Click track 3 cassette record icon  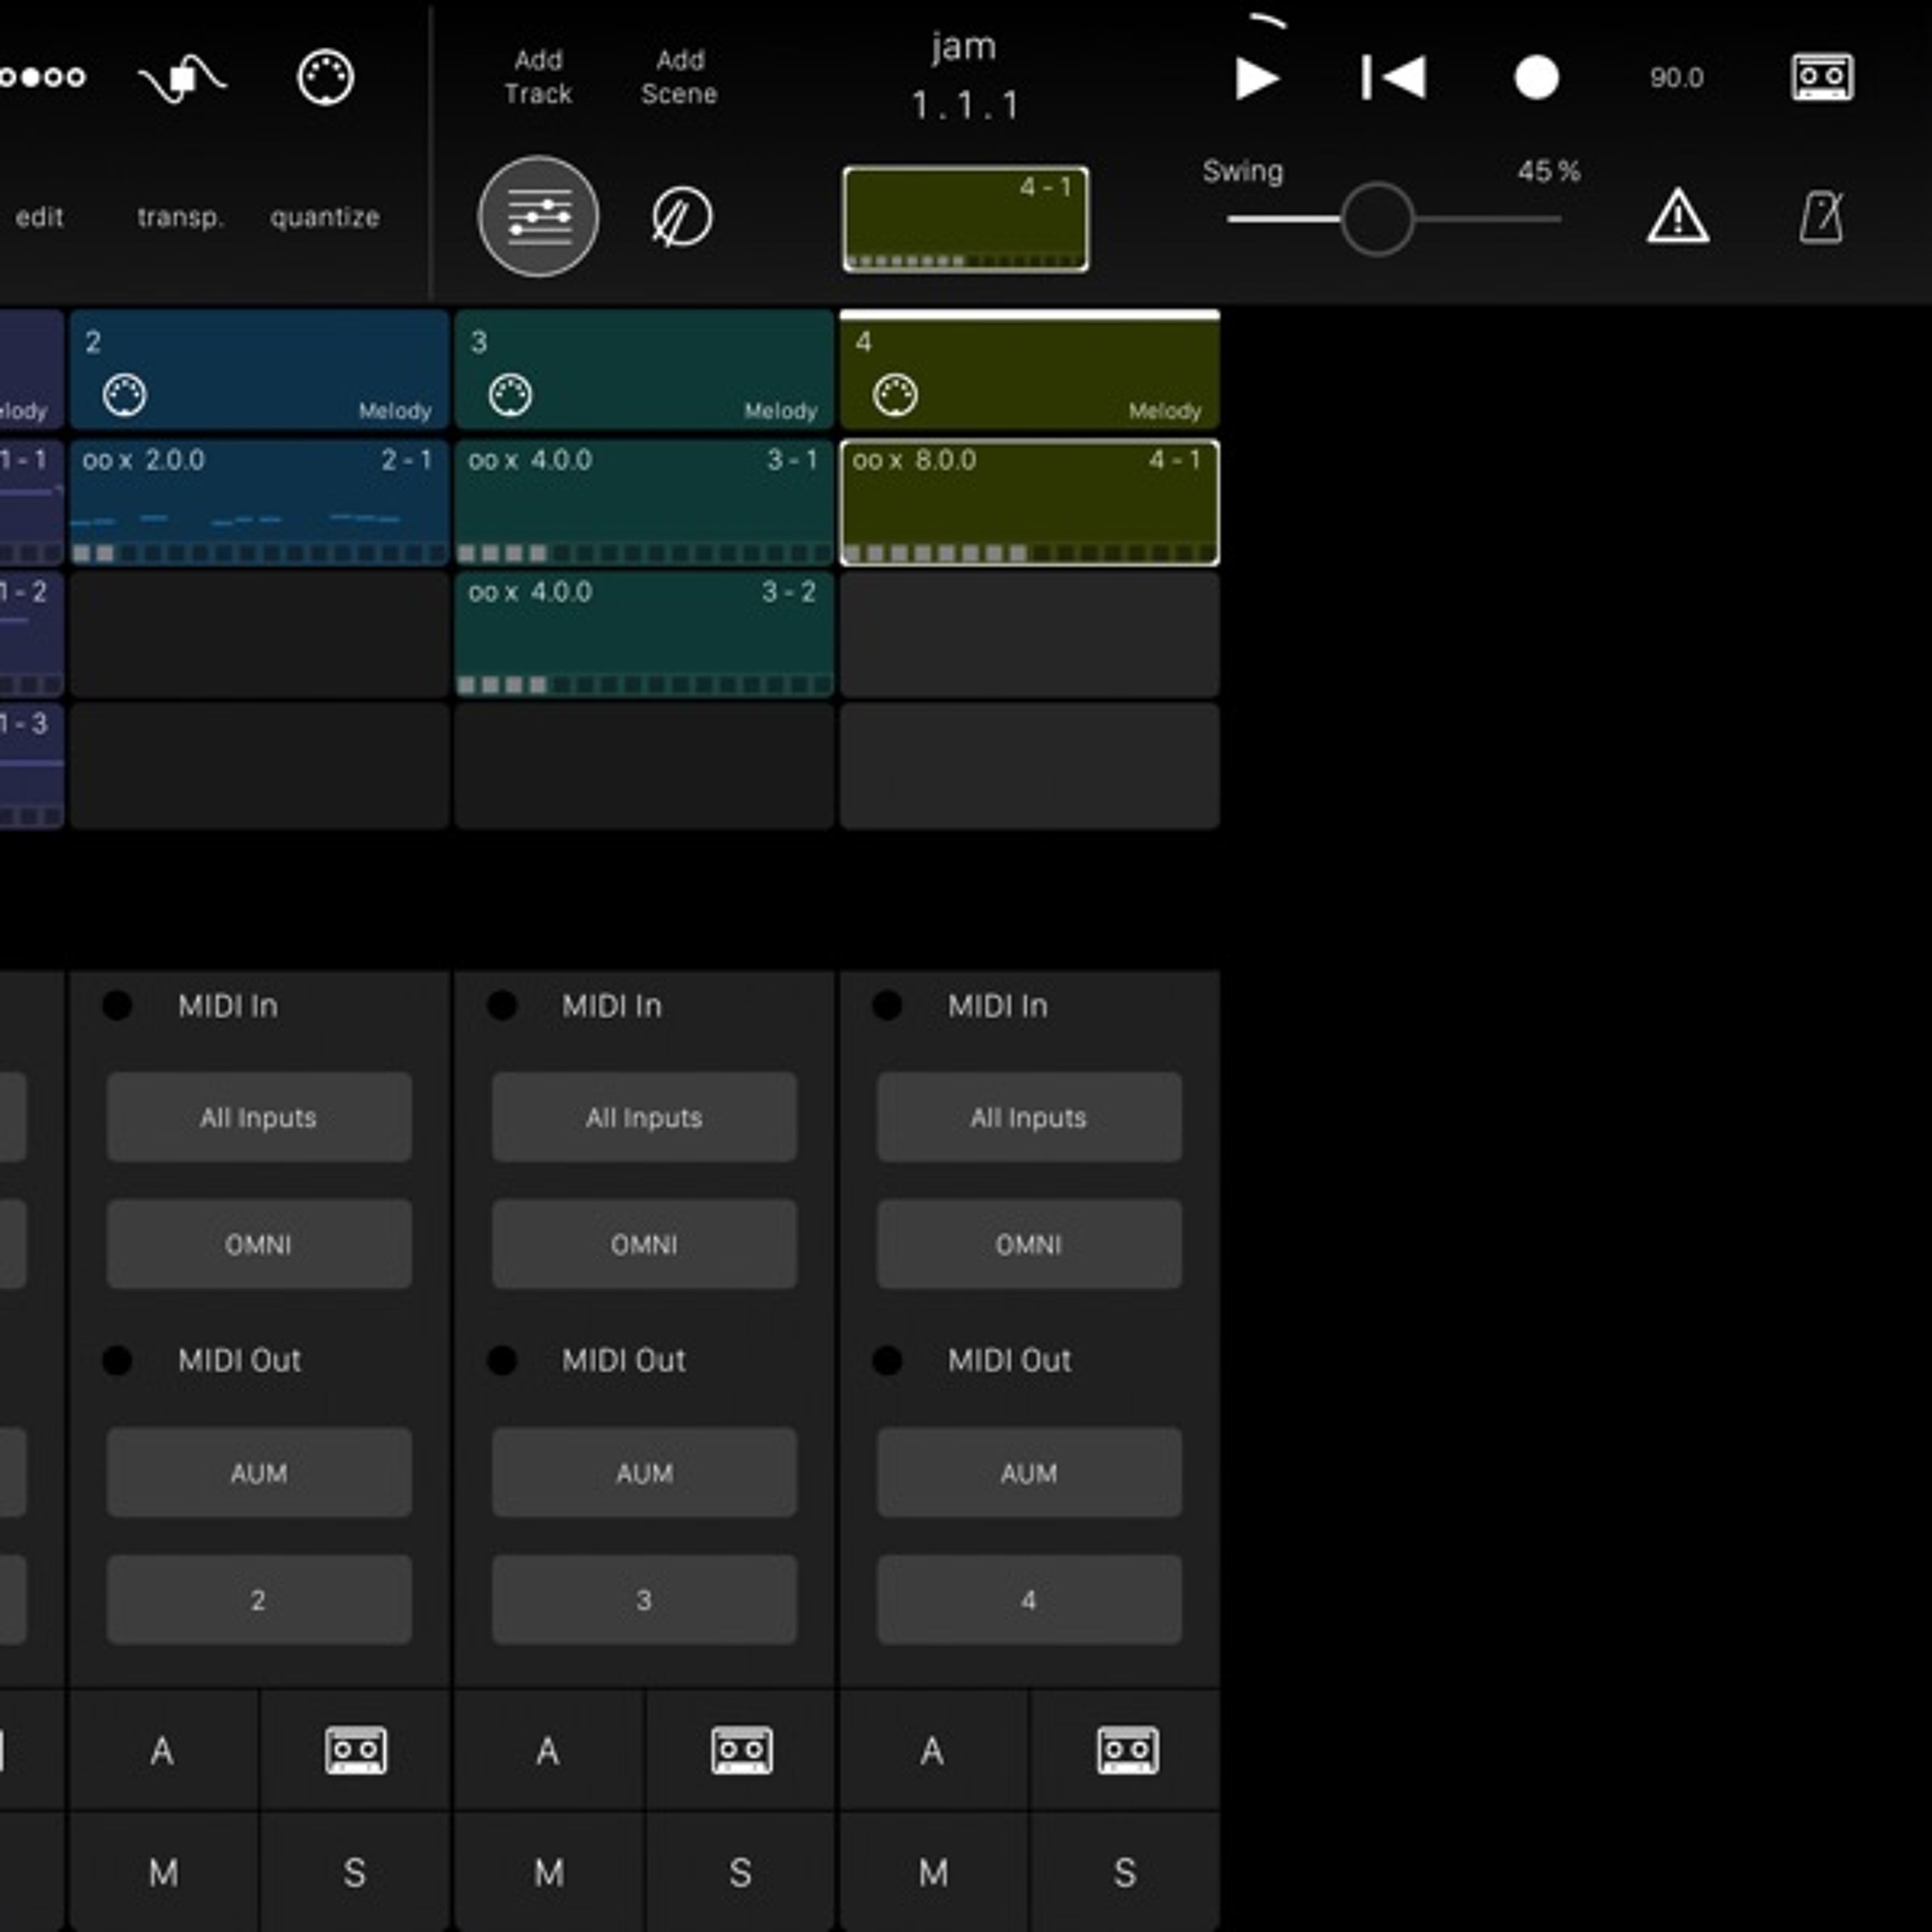[x=741, y=1750]
